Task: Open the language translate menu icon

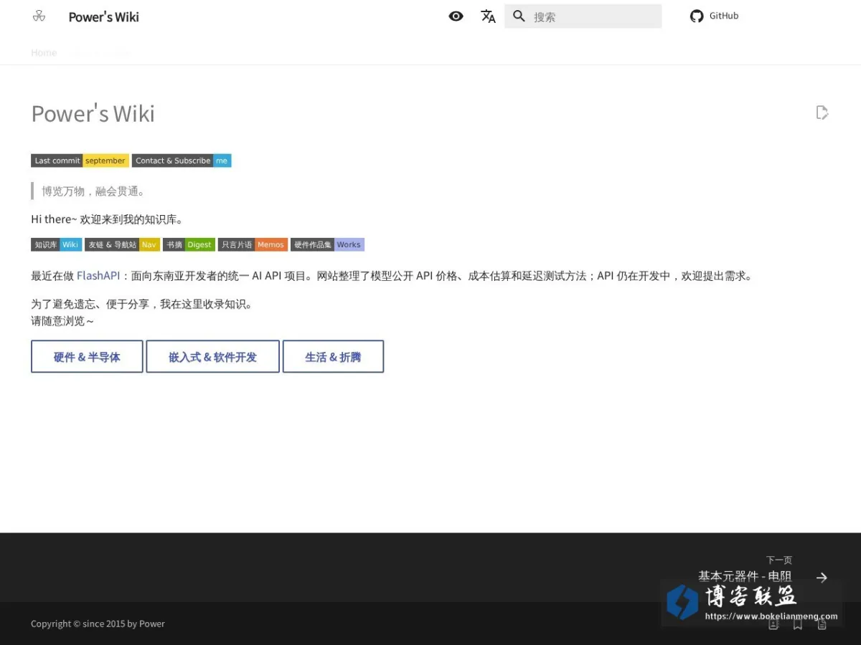Action: click(488, 16)
